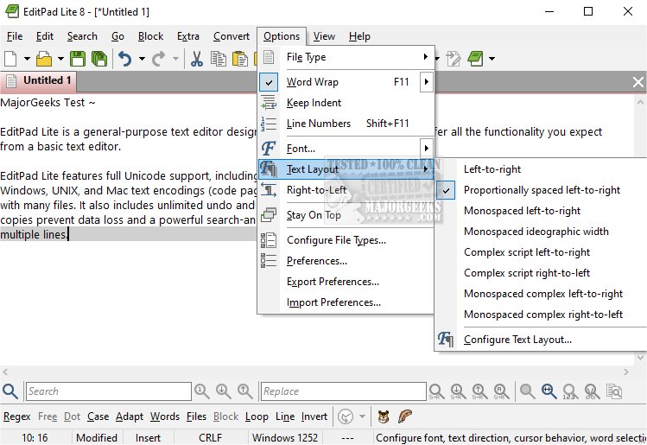Toggle the Regex search option
The width and height of the screenshot is (647, 445).
(x=16, y=416)
